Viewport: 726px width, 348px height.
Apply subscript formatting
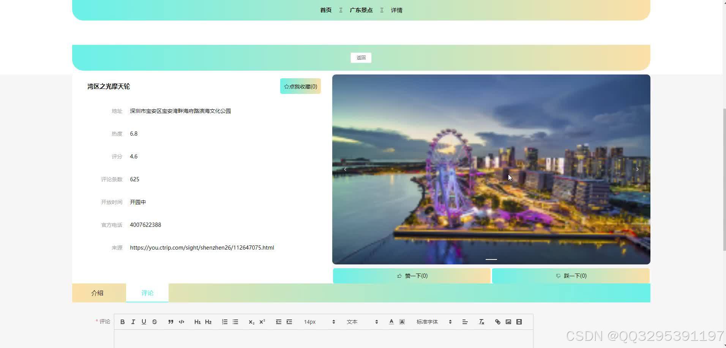(251, 321)
